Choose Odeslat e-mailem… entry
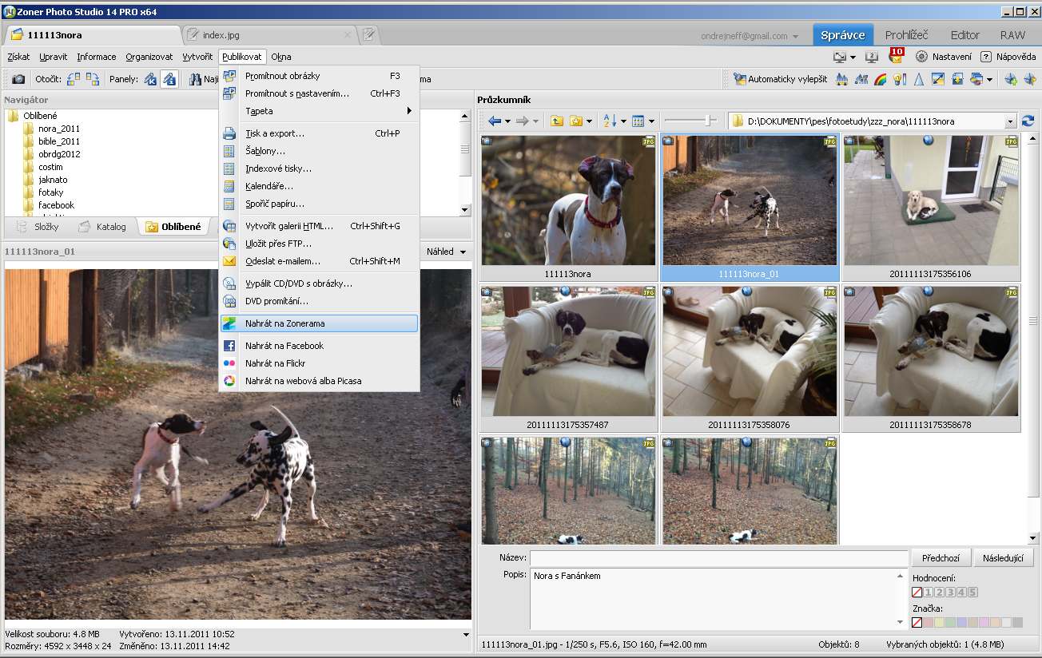Viewport: 1042px width, 658px height. point(320,261)
